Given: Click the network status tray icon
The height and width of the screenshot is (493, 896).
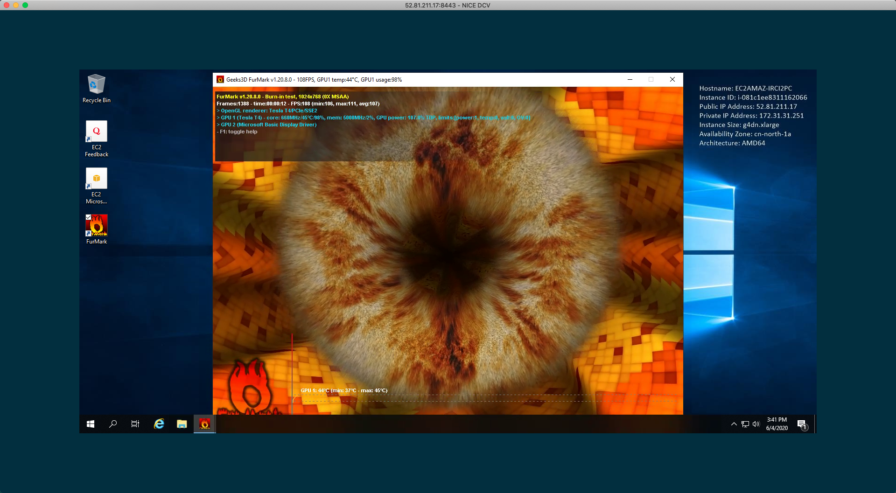Looking at the screenshot, I should point(745,424).
